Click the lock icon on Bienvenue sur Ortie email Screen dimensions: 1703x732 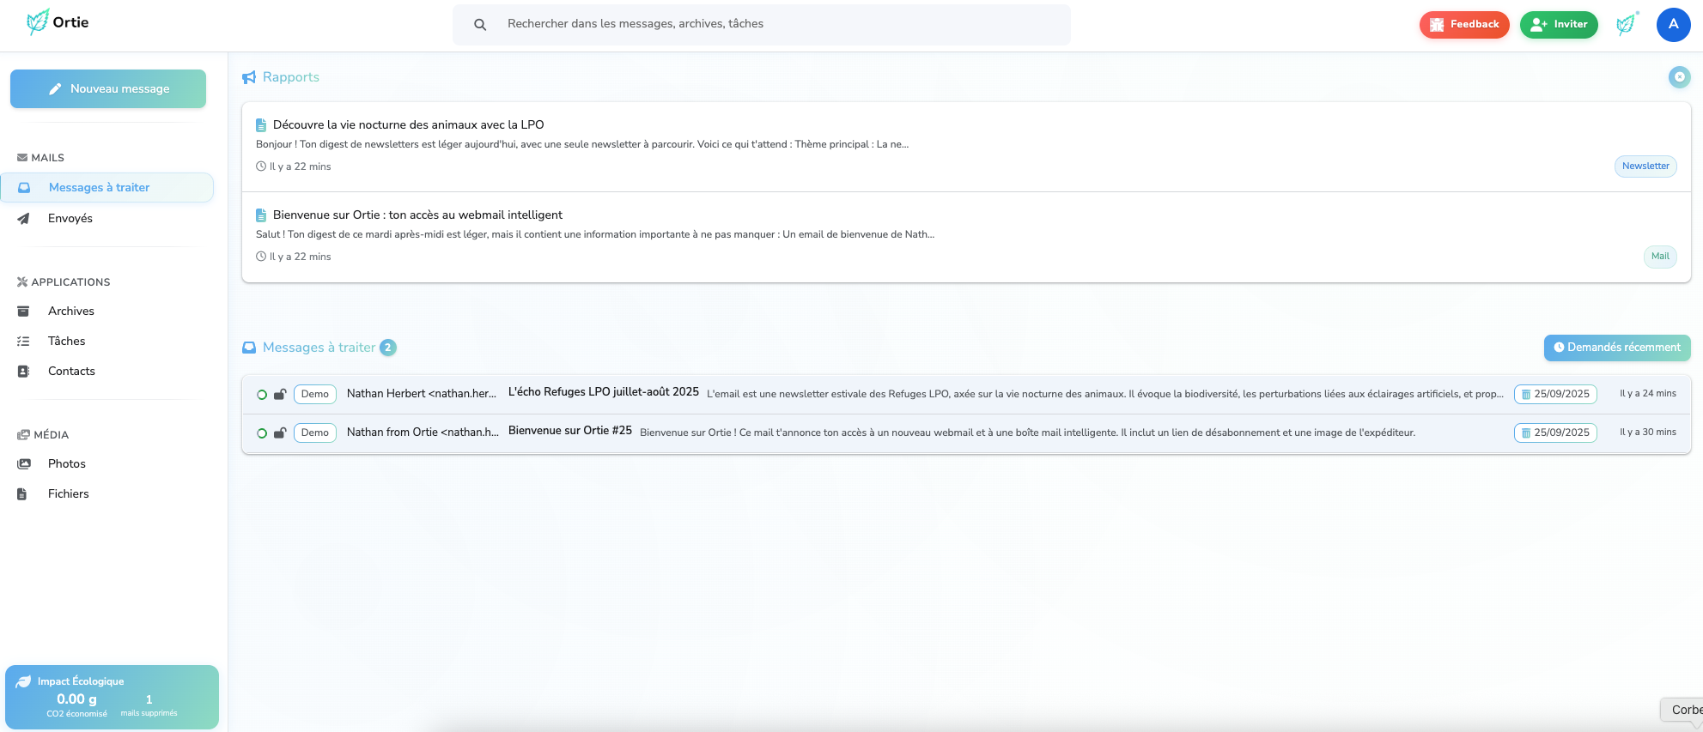point(280,433)
